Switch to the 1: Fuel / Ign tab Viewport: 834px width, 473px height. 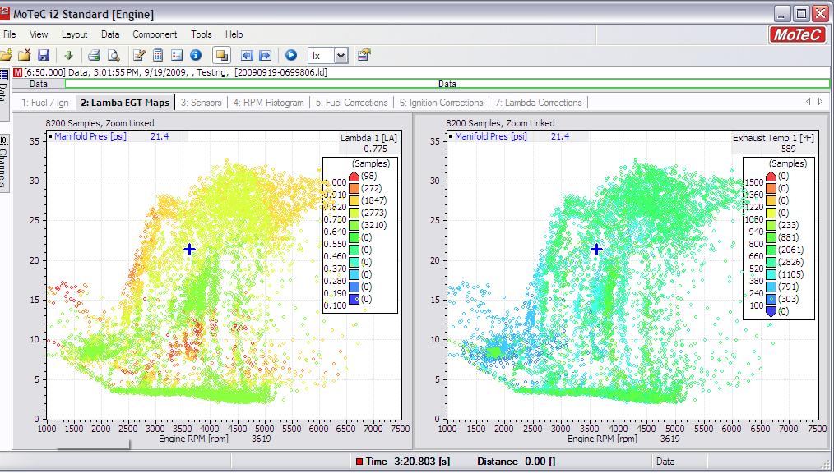point(45,103)
